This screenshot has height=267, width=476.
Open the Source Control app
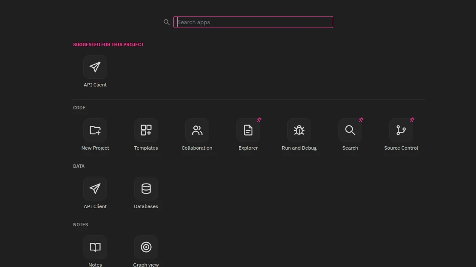[401, 130]
